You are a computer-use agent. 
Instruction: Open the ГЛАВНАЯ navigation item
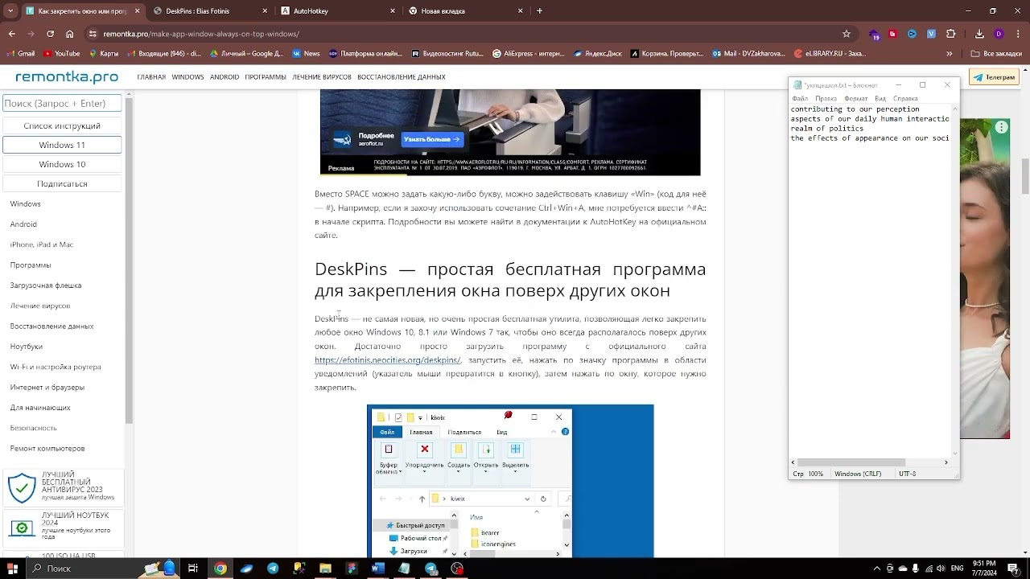151,77
